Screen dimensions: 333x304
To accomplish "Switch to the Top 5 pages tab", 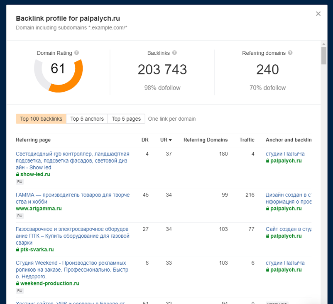I will pyautogui.click(x=126, y=119).
